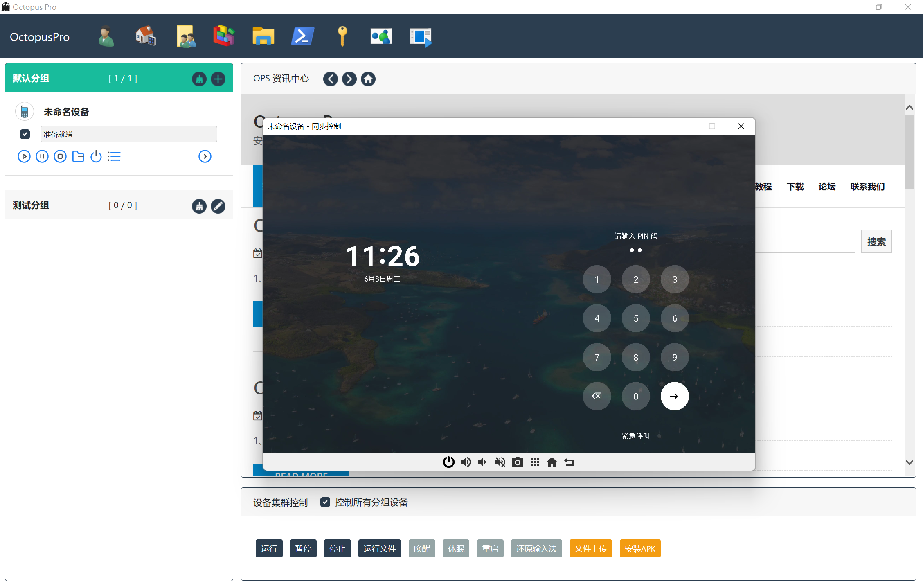Mute device volume in sync control bar
Screen dimensions: 923x586
[500, 462]
